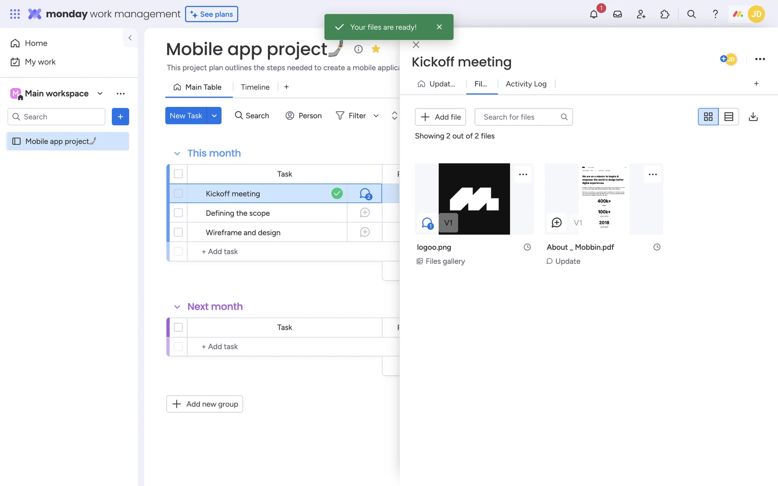Check the Kickoff meeting row checkbox
Viewport: 778px width, 486px height.
178,194
